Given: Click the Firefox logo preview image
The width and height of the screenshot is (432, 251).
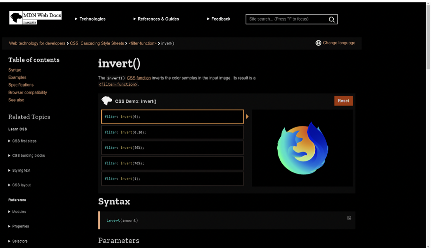Looking at the screenshot, I should click(302, 148).
